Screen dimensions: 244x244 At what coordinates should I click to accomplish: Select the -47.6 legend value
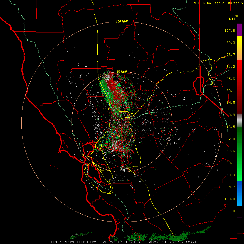(230, 151)
